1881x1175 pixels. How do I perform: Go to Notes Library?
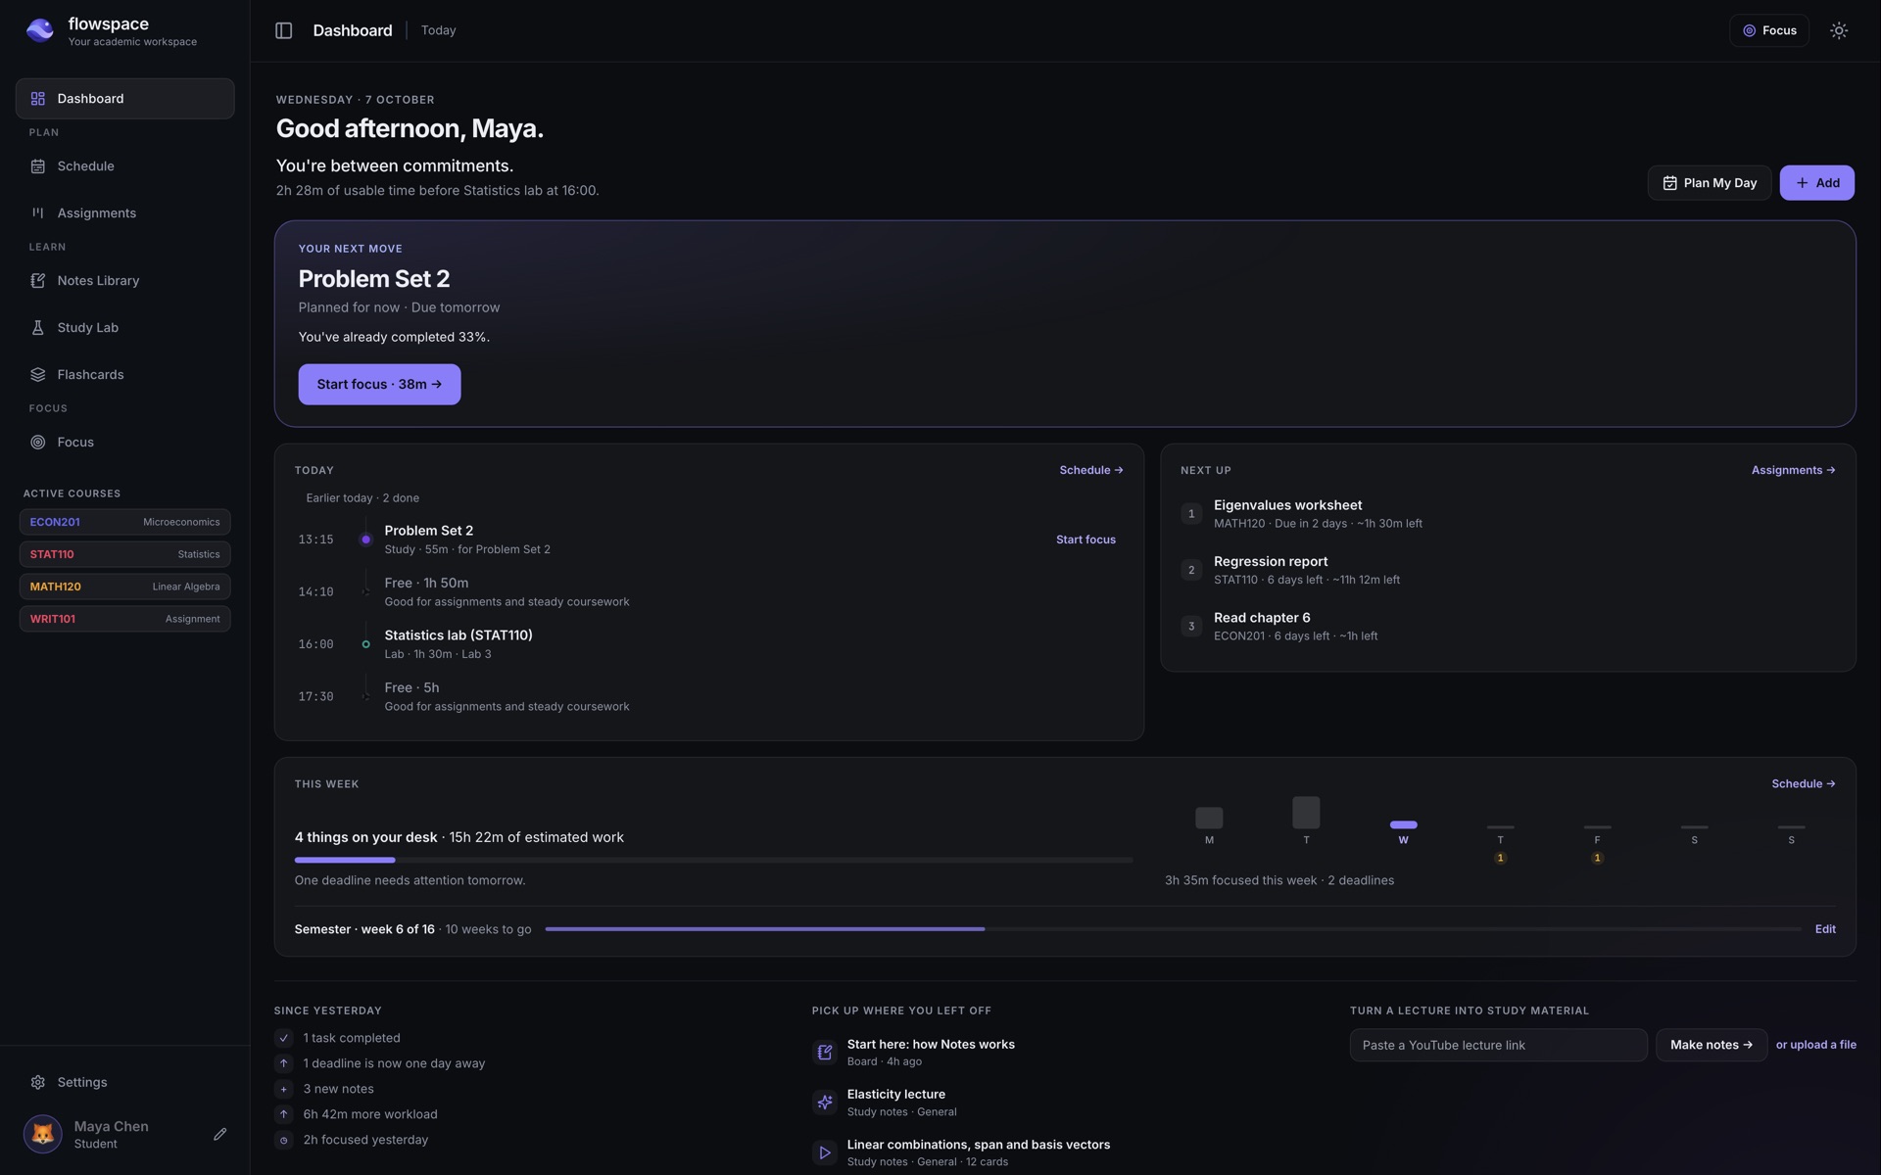[x=124, y=281]
